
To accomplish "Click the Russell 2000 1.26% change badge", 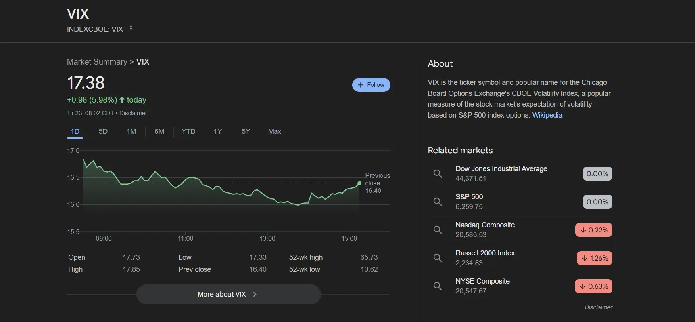I will [x=594, y=258].
